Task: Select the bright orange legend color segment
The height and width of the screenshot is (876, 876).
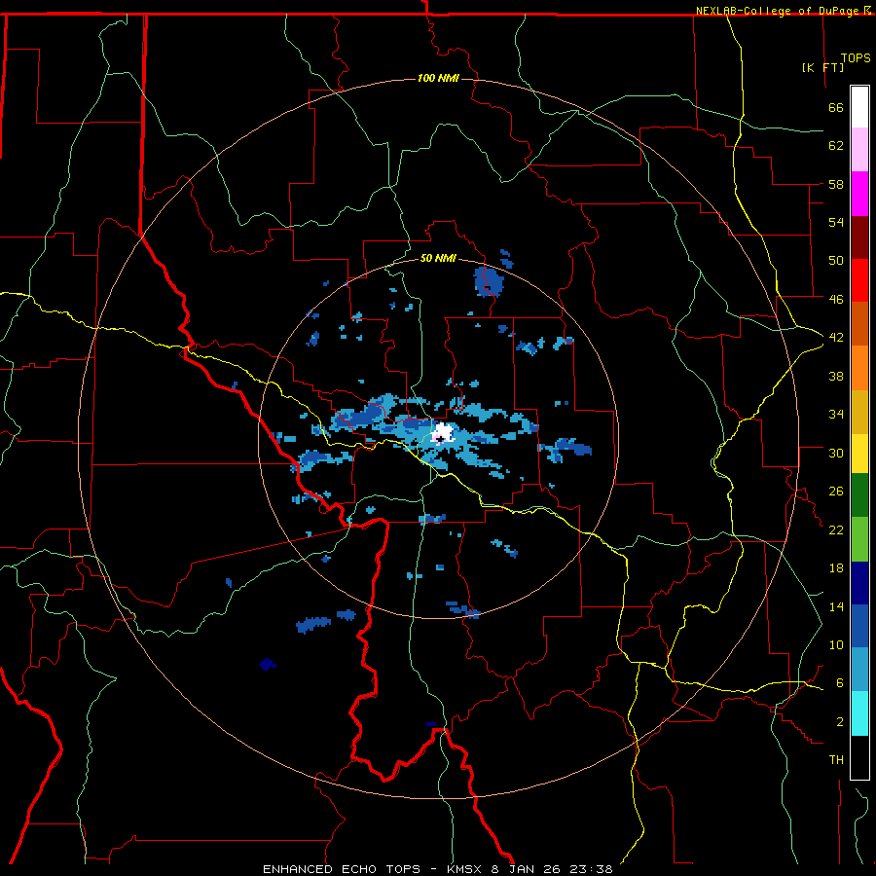Action: (x=859, y=368)
